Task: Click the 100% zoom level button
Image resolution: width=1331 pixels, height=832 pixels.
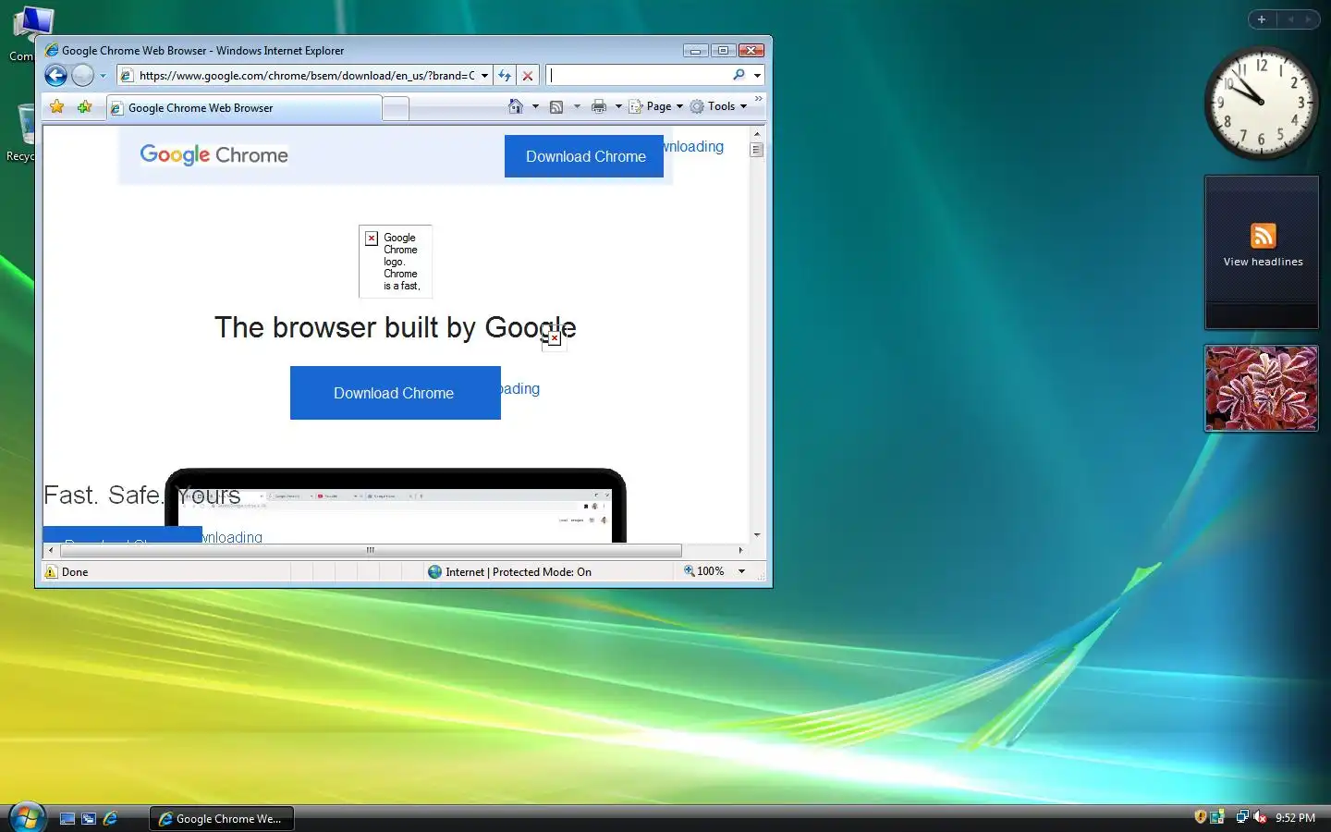Action: [x=704, y=571]
